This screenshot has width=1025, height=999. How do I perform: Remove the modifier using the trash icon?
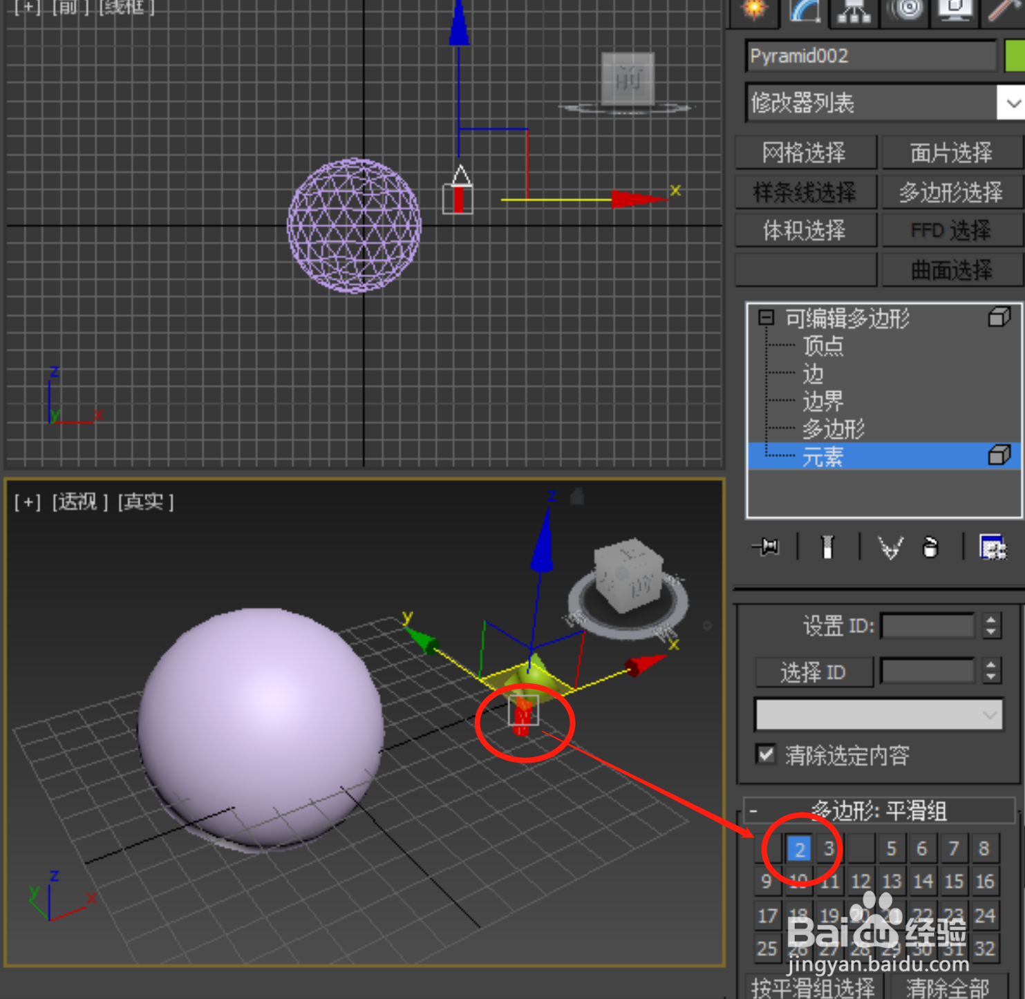[930, 547]
